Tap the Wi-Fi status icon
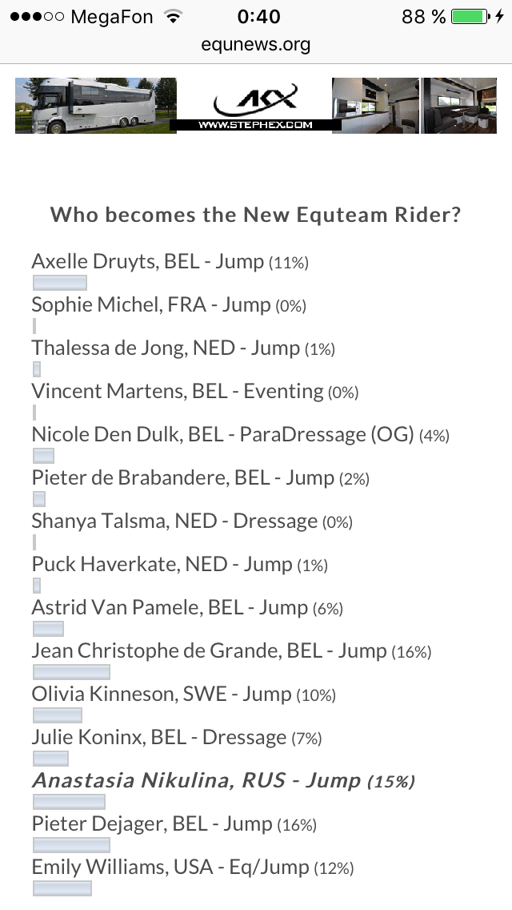This screenshot has width=512, height=910. 171,17
